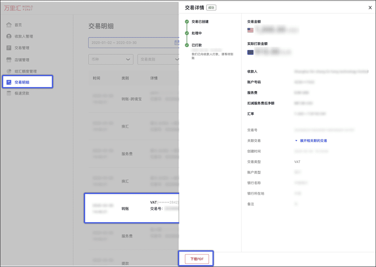Open the 交易类别 dropdown
The height and width of the screenshot is (267, 376).
pyautogui.click(x=158, y=60)
